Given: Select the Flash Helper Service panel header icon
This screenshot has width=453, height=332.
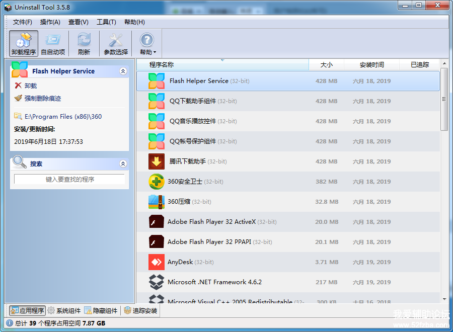Looking at the screenshot, I should pyautogui.click(x=20, y=69).
